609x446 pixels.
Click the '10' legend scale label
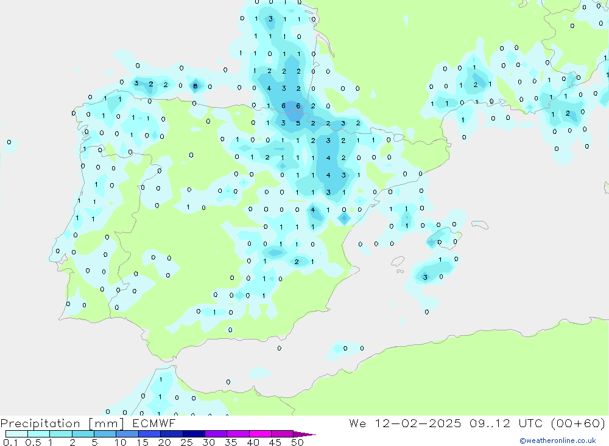(121, 442)
